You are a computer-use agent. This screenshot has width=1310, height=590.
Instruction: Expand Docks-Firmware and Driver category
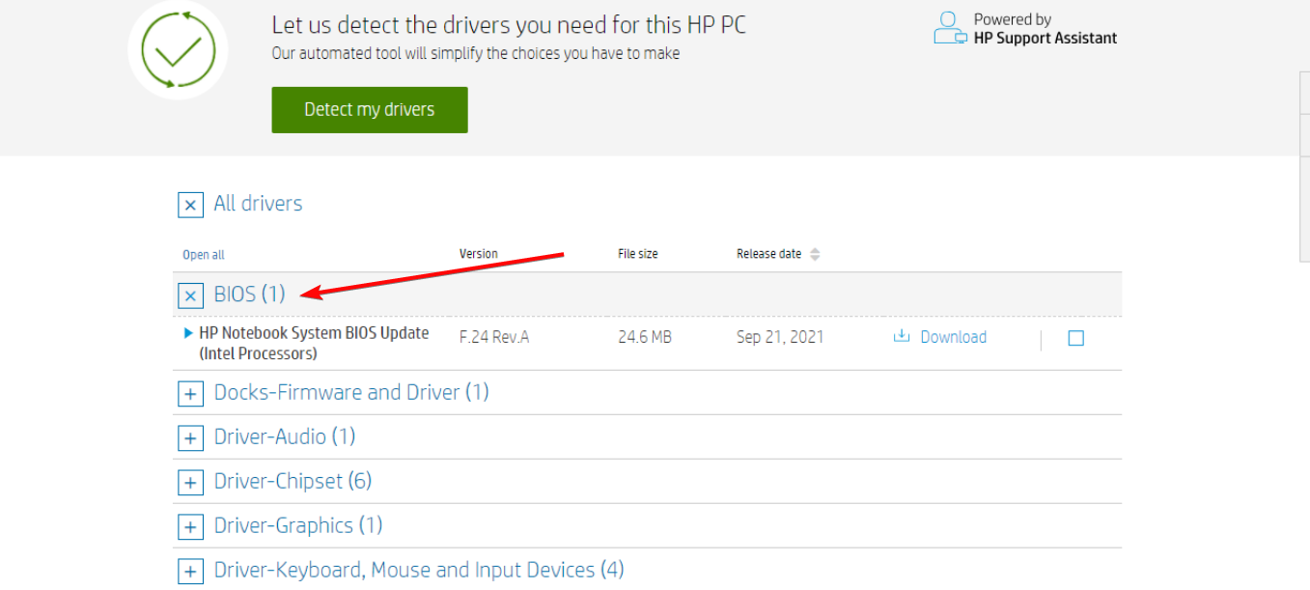point(190,394)
